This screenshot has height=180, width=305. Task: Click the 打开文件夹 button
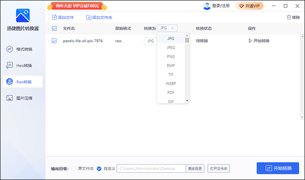pos(218,169)
